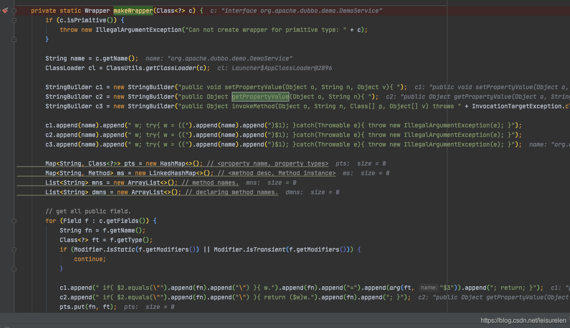
Task: Click the variable c3 in the c3.append(name) line
Action: coord(49,144)
